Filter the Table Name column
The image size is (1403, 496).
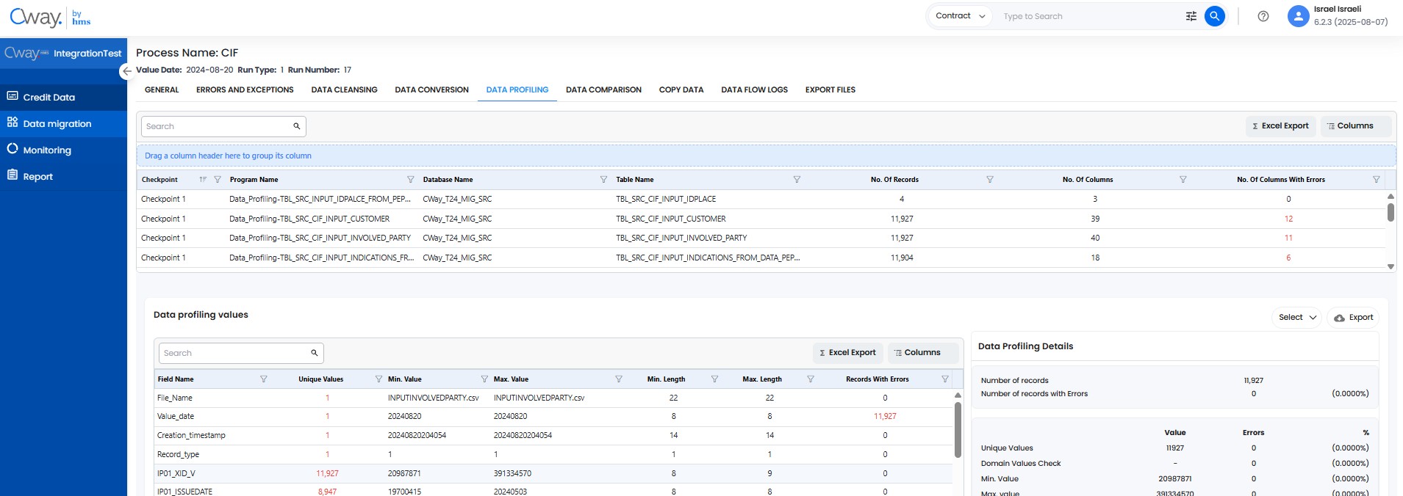[x=797, y=180]
